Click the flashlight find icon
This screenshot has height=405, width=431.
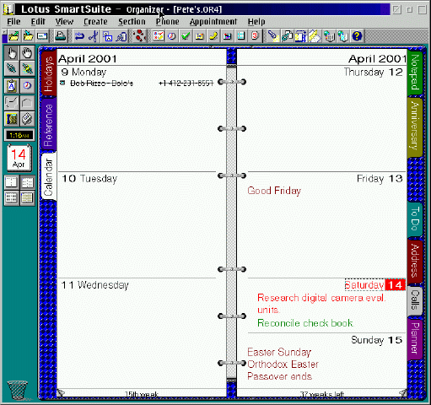272,36
